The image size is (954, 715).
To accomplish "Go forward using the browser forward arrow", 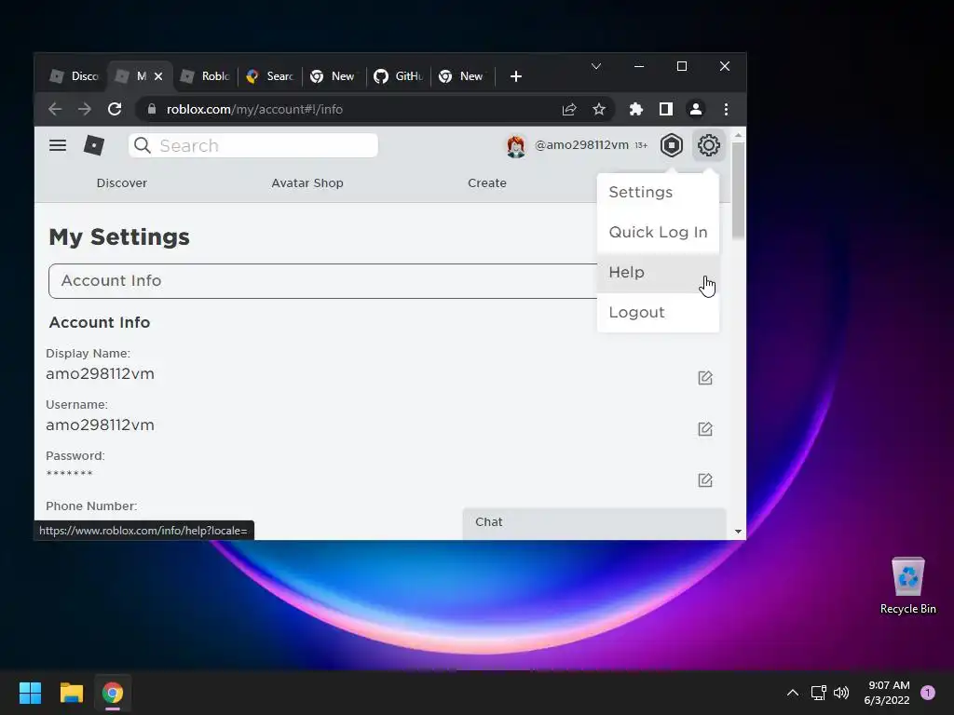I will 85,109.
